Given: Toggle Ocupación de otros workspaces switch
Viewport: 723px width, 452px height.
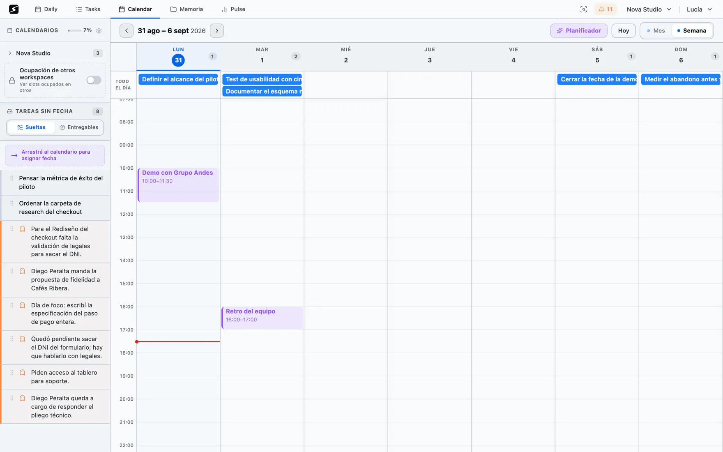Looking at the screenshot, I should click(94, 80).
